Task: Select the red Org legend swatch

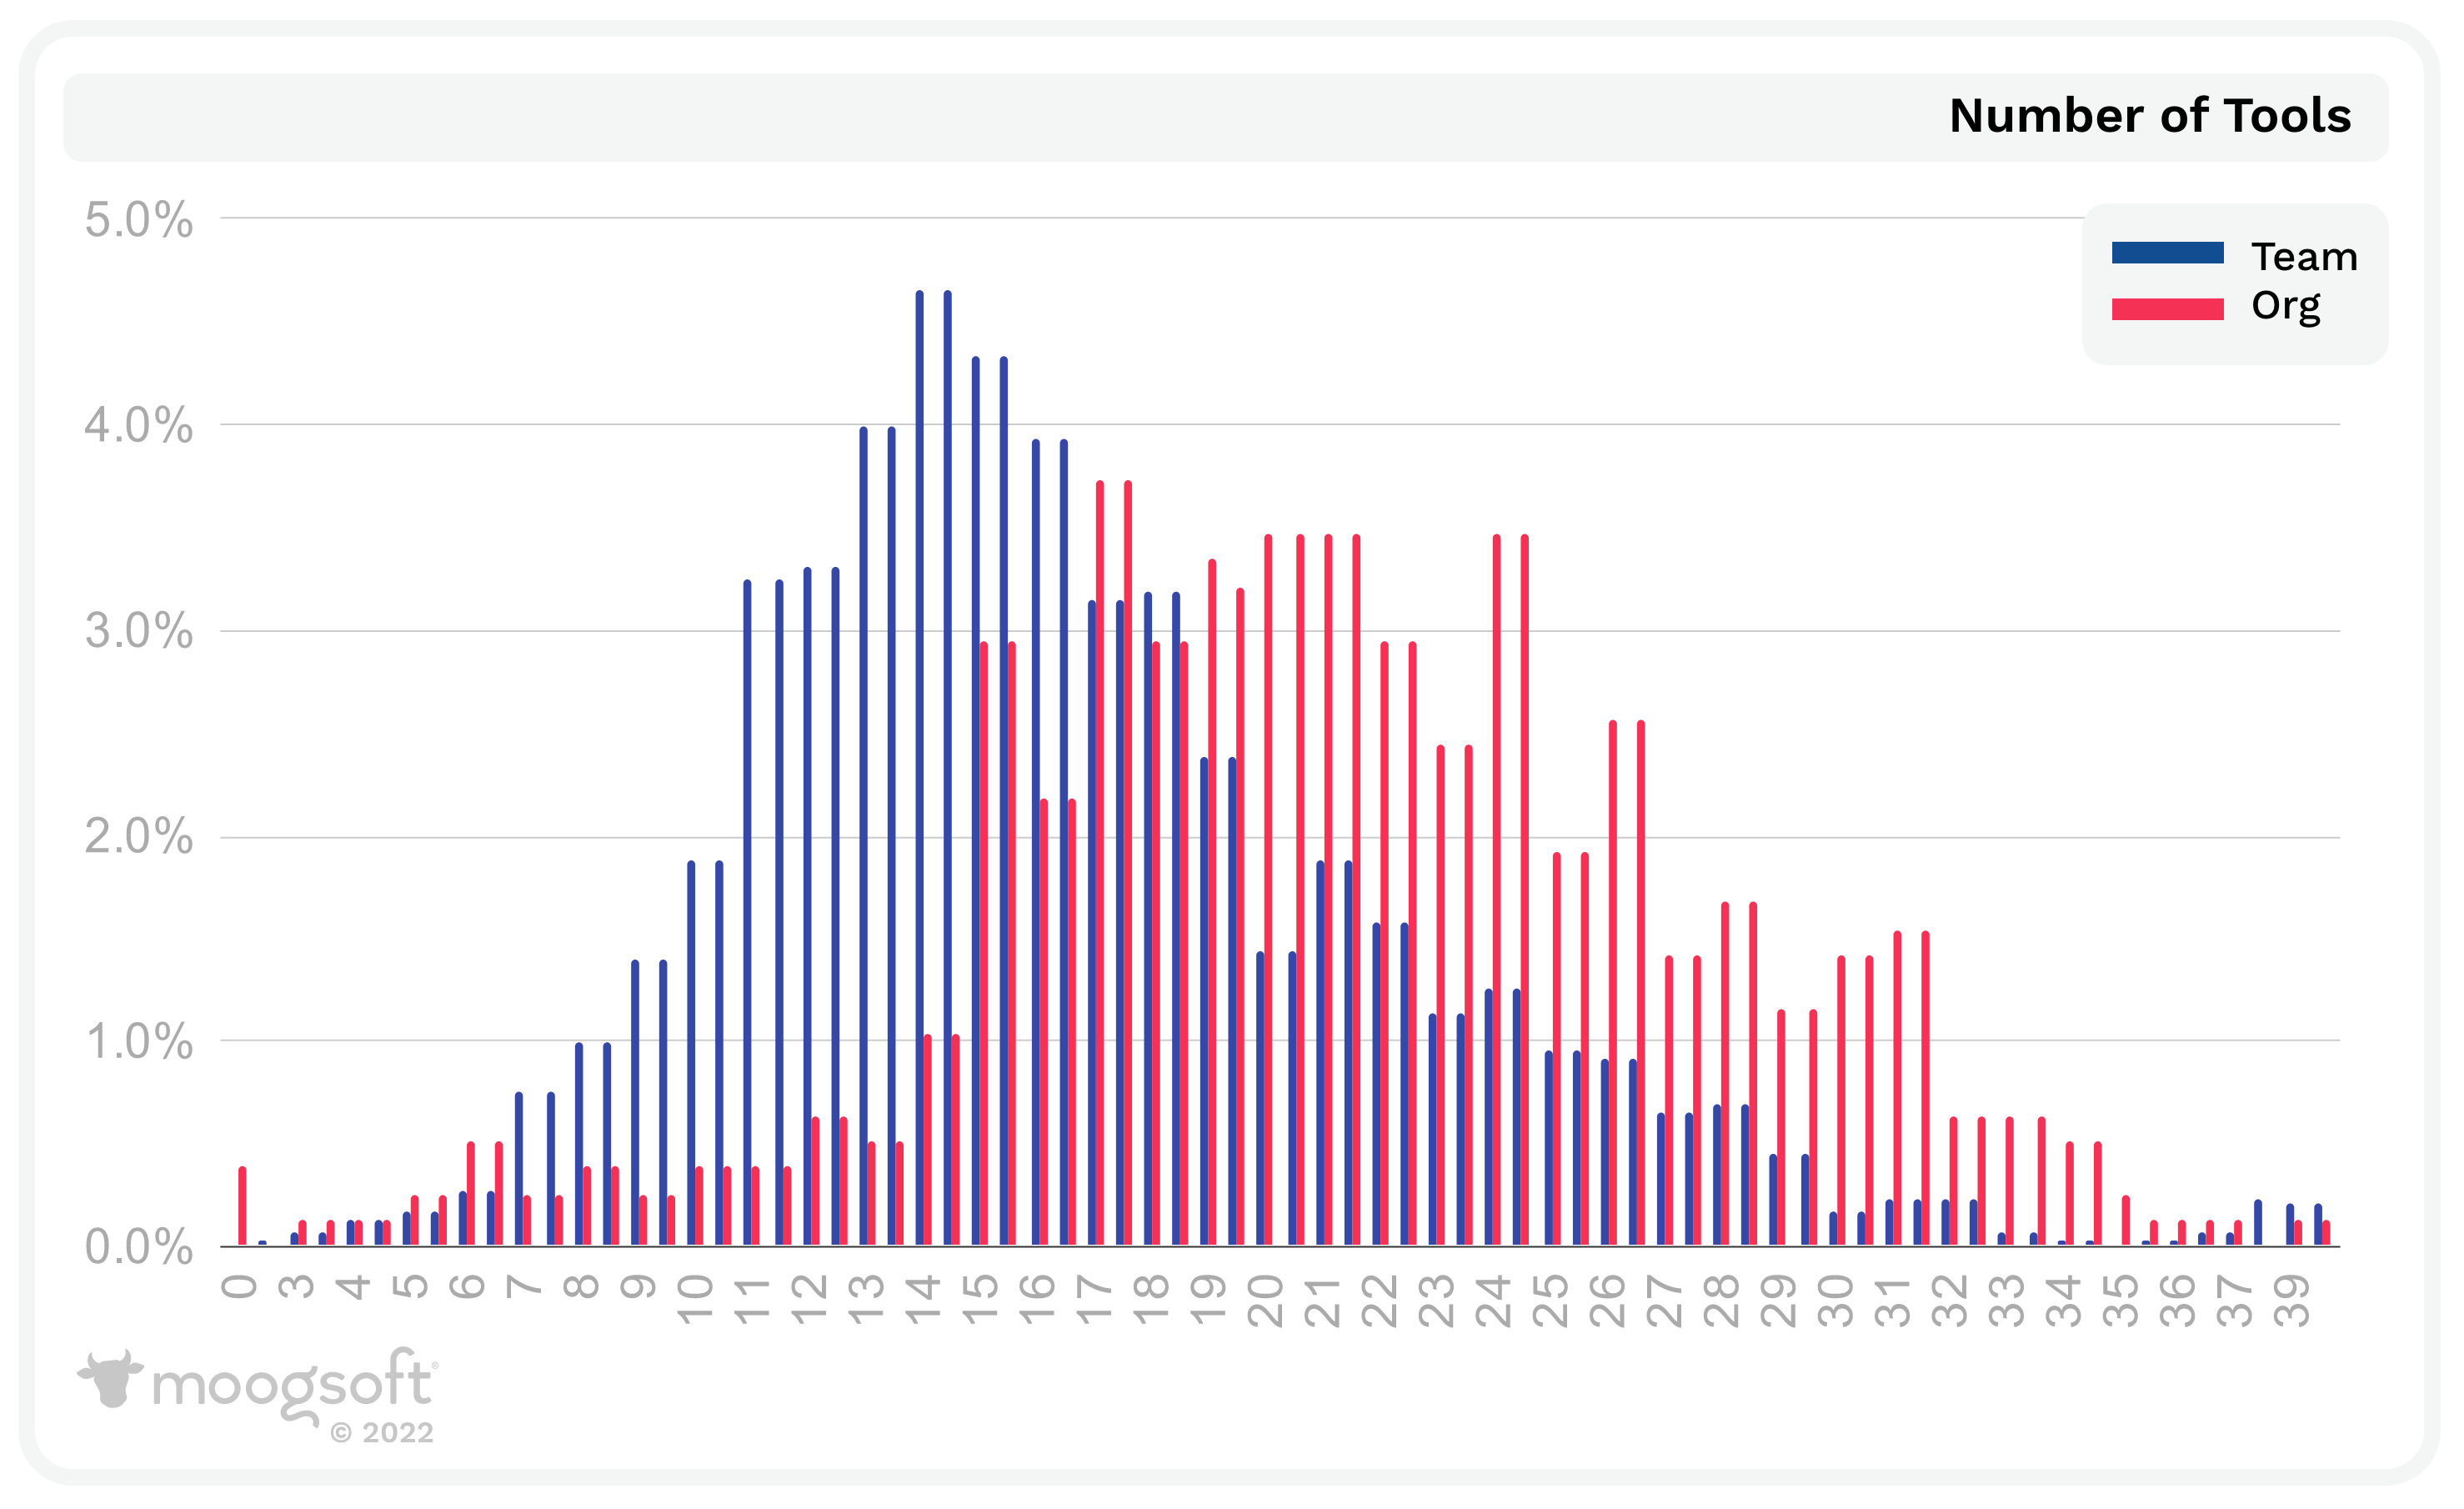Action: click(x=2167, y=309)
